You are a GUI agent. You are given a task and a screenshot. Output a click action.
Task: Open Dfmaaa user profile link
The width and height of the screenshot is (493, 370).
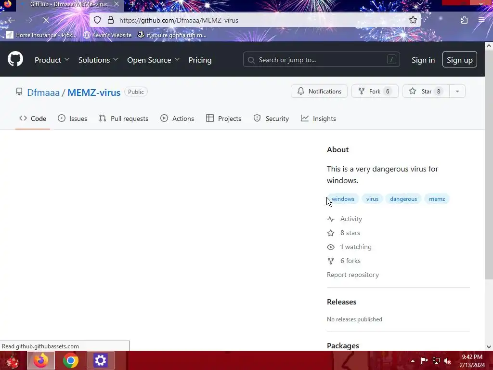[43, 92]
